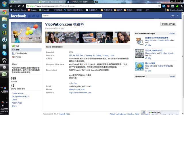Open a new browser tab

(96, 2)
